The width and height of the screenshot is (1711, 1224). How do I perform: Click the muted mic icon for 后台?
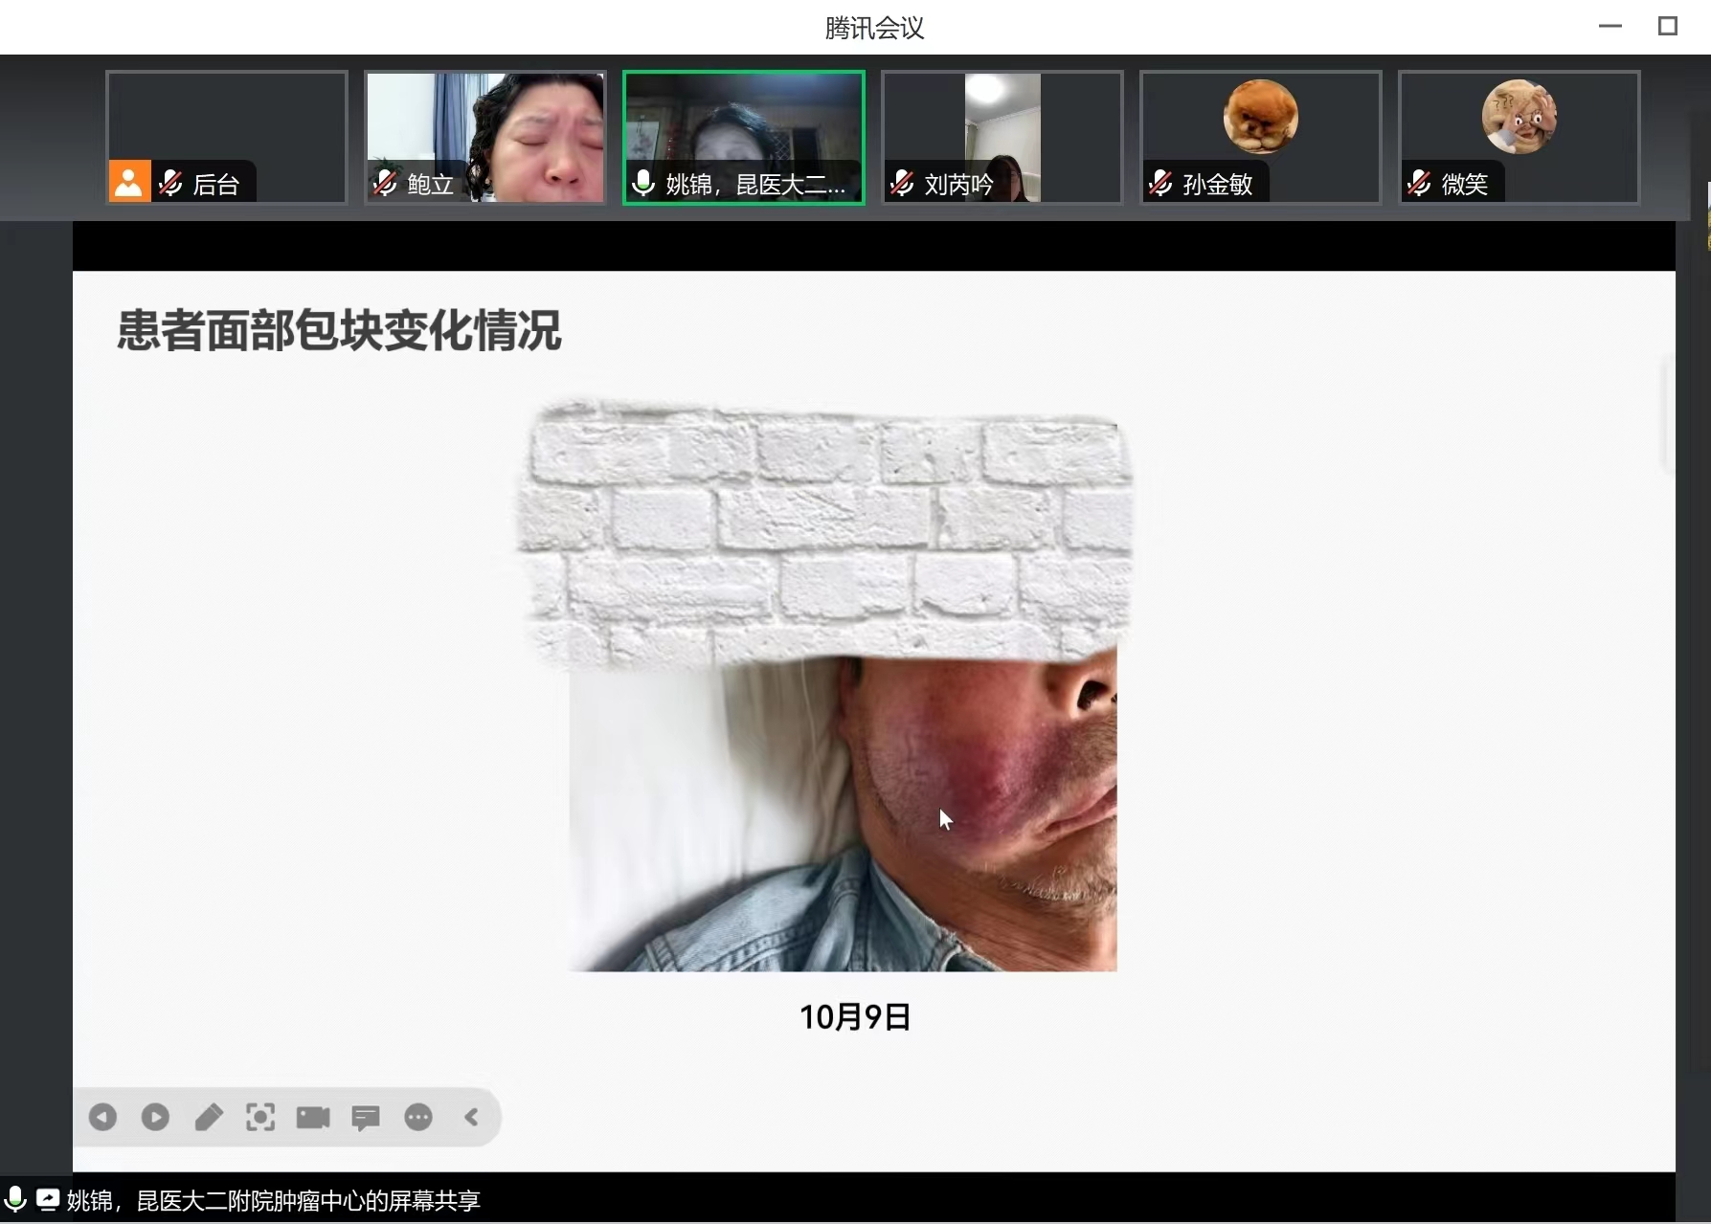point(171,183)
